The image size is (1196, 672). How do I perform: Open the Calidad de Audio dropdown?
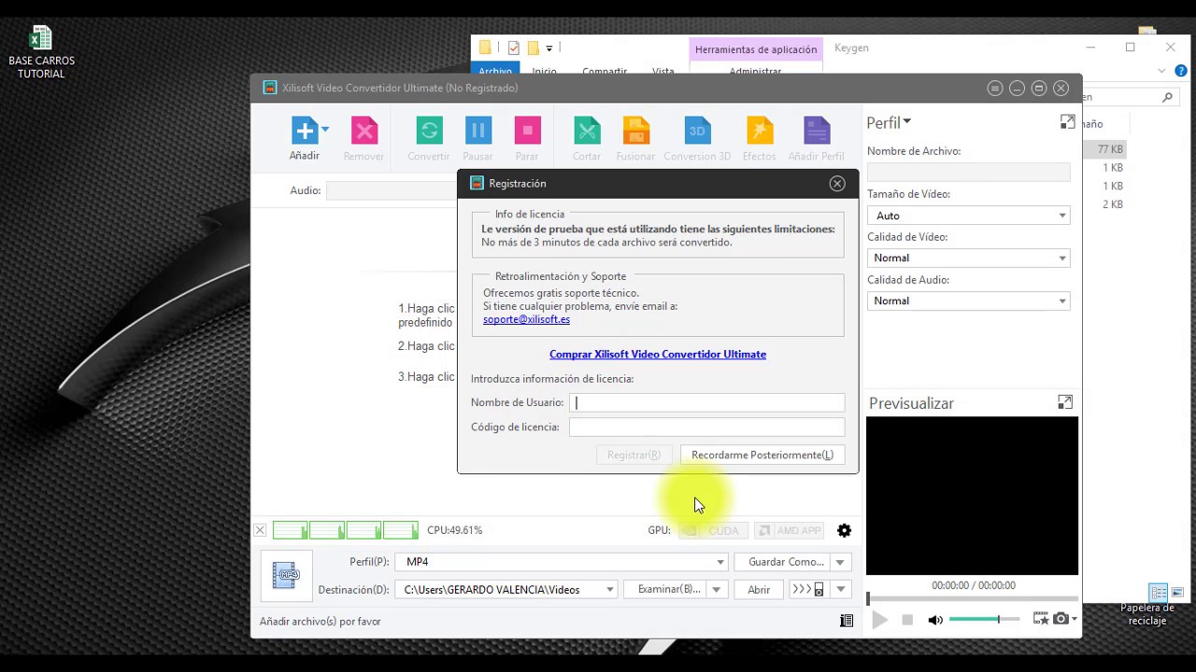968,301
